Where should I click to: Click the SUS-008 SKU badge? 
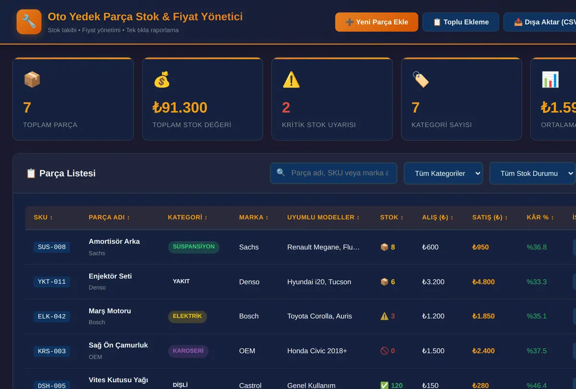click(52, 247)
